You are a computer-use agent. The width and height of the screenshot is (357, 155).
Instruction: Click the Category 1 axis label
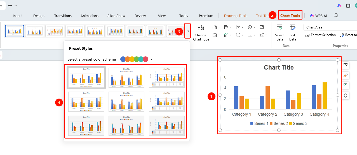coord(242,114)
